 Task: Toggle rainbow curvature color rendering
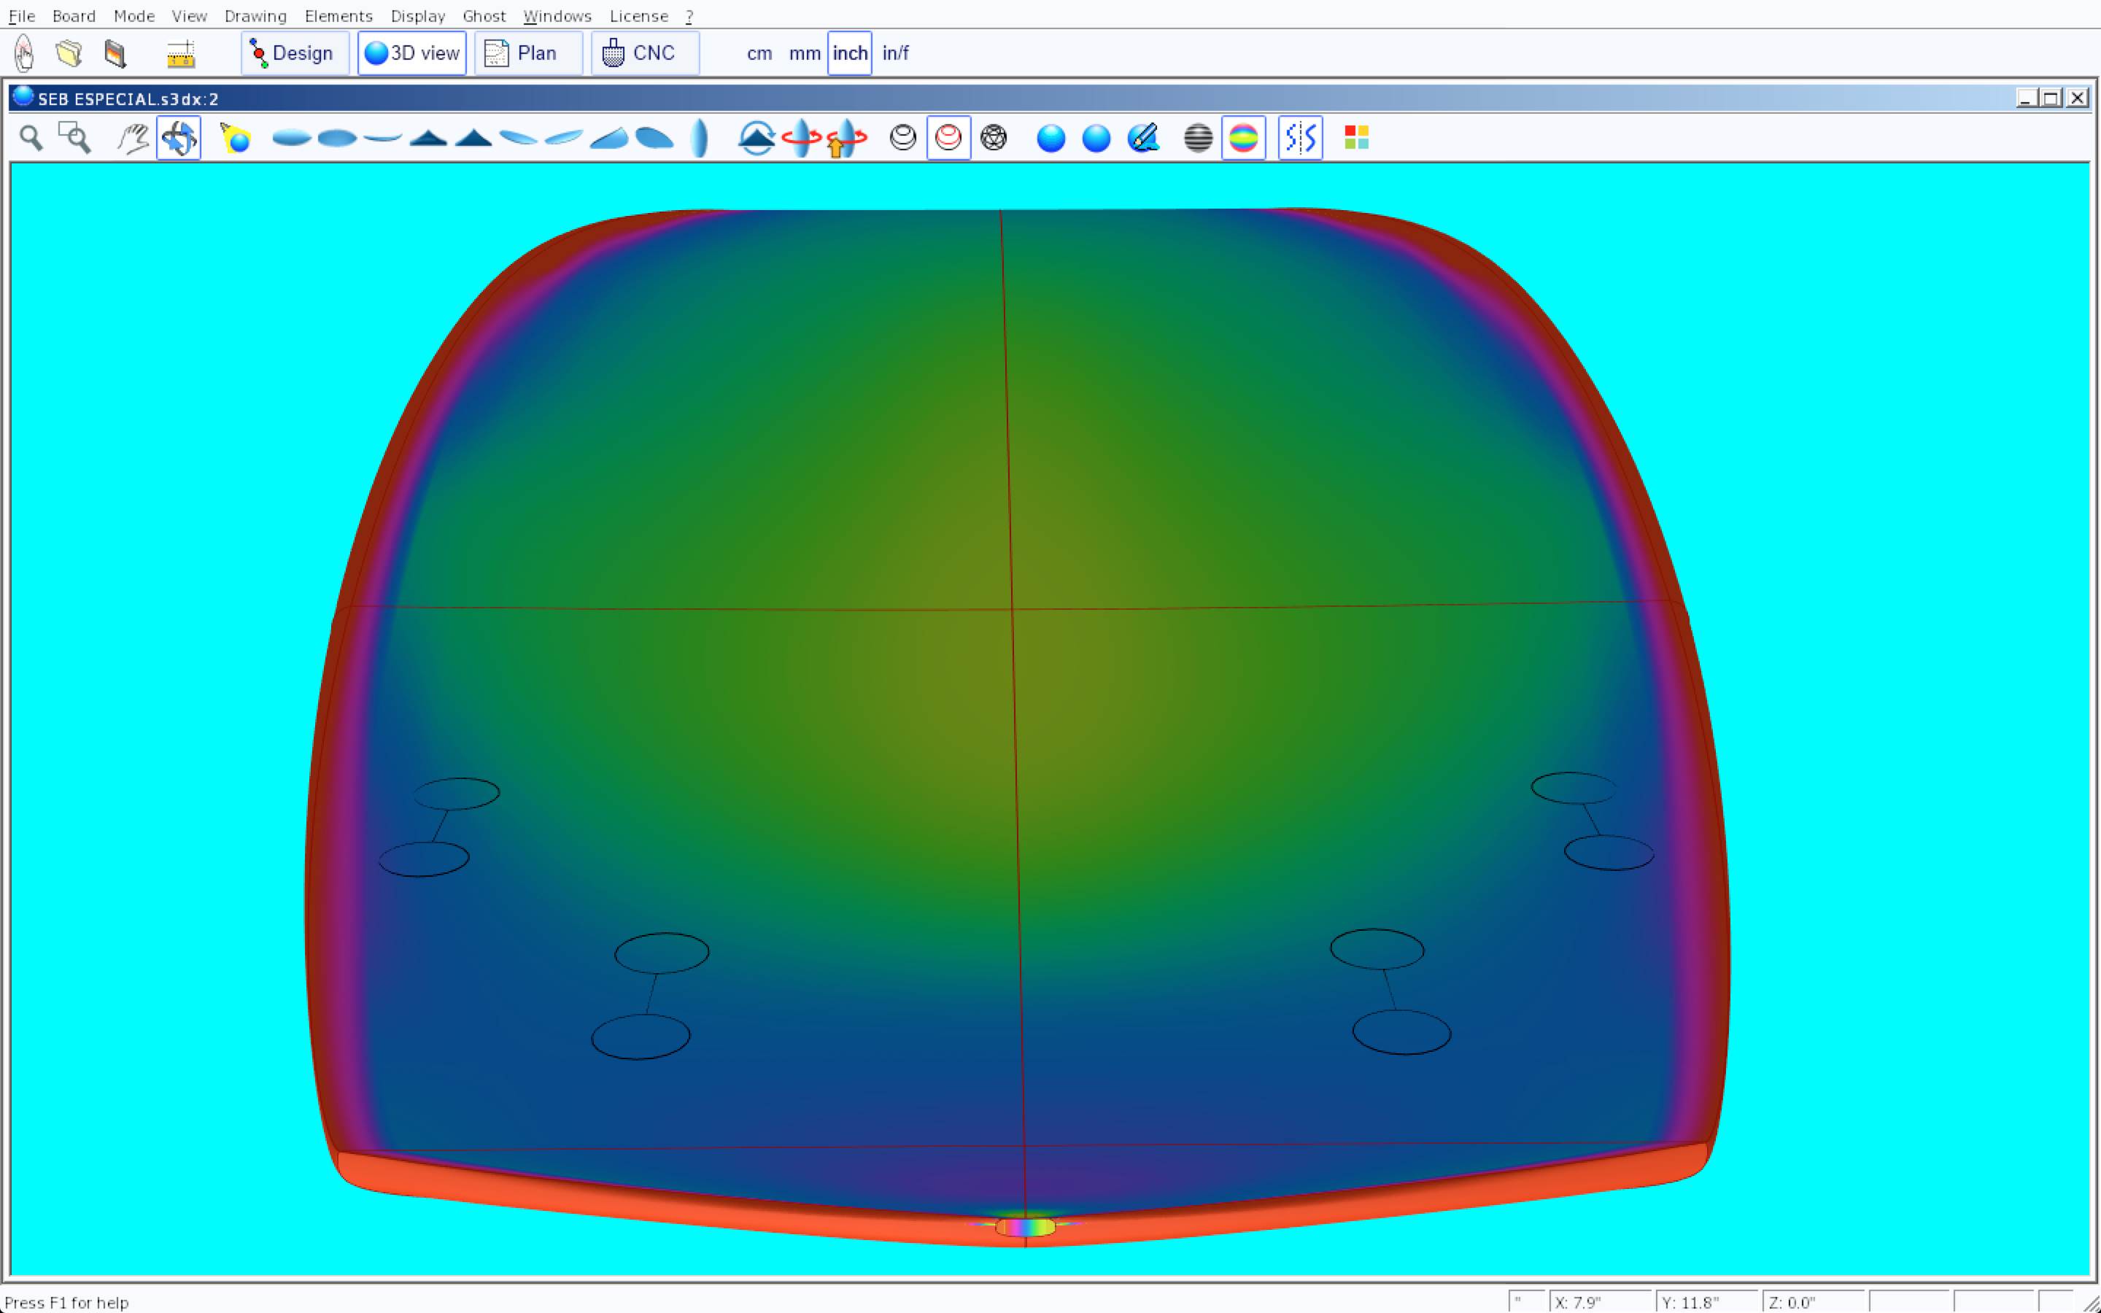click(1243, 138)
